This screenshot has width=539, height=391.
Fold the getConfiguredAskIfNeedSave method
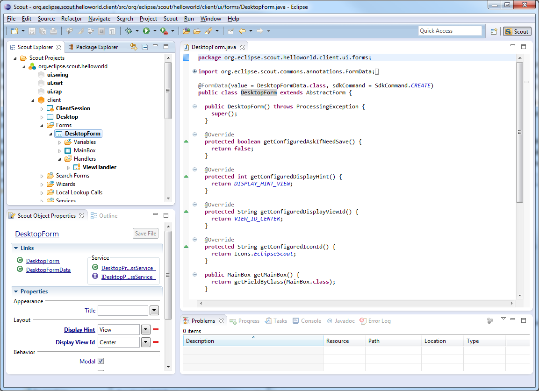coord(194,135)
